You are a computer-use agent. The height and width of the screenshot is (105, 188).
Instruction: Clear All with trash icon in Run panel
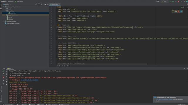click(6, 85)
